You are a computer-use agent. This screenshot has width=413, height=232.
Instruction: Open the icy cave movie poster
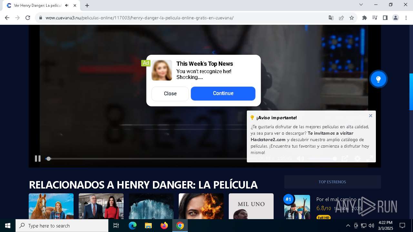(151, 206)
